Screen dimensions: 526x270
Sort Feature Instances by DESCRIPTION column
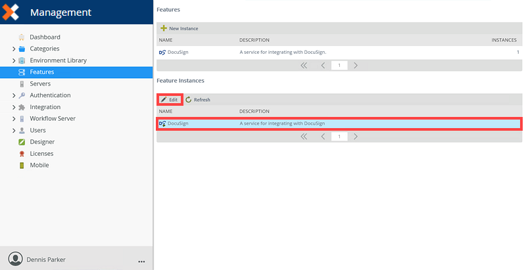click(254, 111)
